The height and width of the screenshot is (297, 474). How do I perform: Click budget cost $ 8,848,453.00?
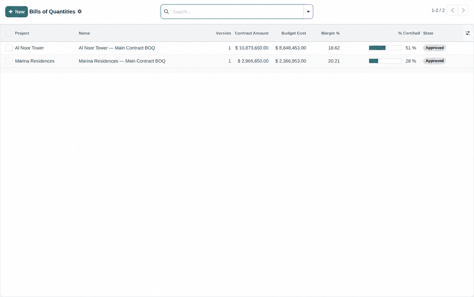point(290,48)
